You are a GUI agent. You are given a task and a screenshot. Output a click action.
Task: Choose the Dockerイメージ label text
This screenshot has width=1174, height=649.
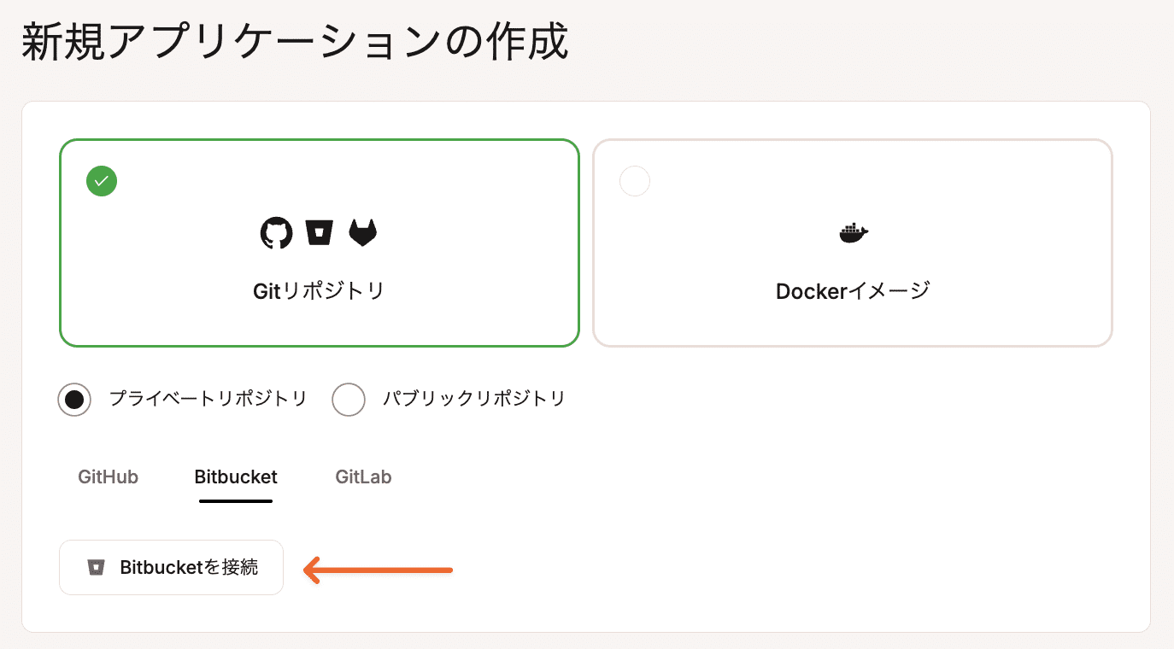coord(852,291)
